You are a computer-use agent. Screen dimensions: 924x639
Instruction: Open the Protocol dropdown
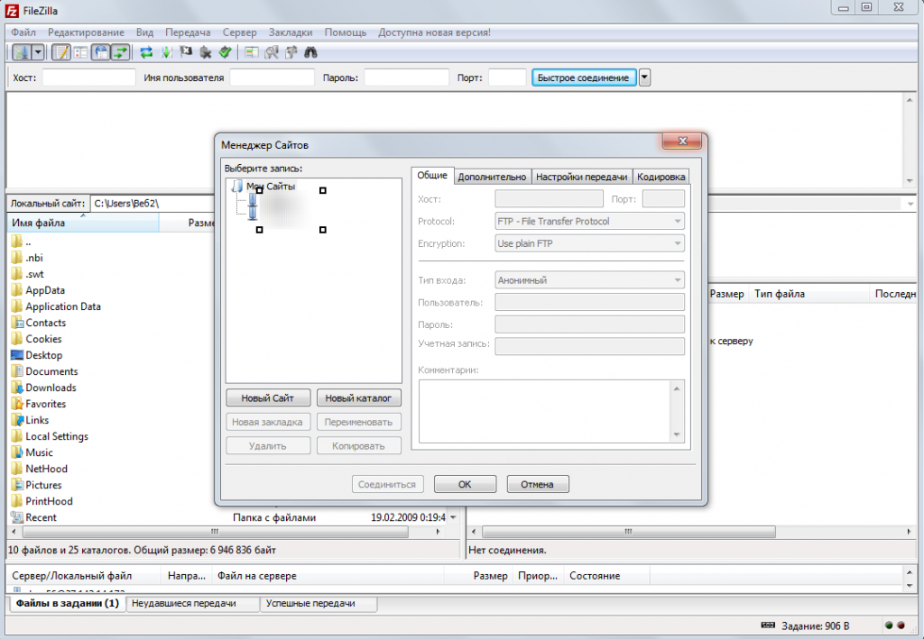pos(590,221)
